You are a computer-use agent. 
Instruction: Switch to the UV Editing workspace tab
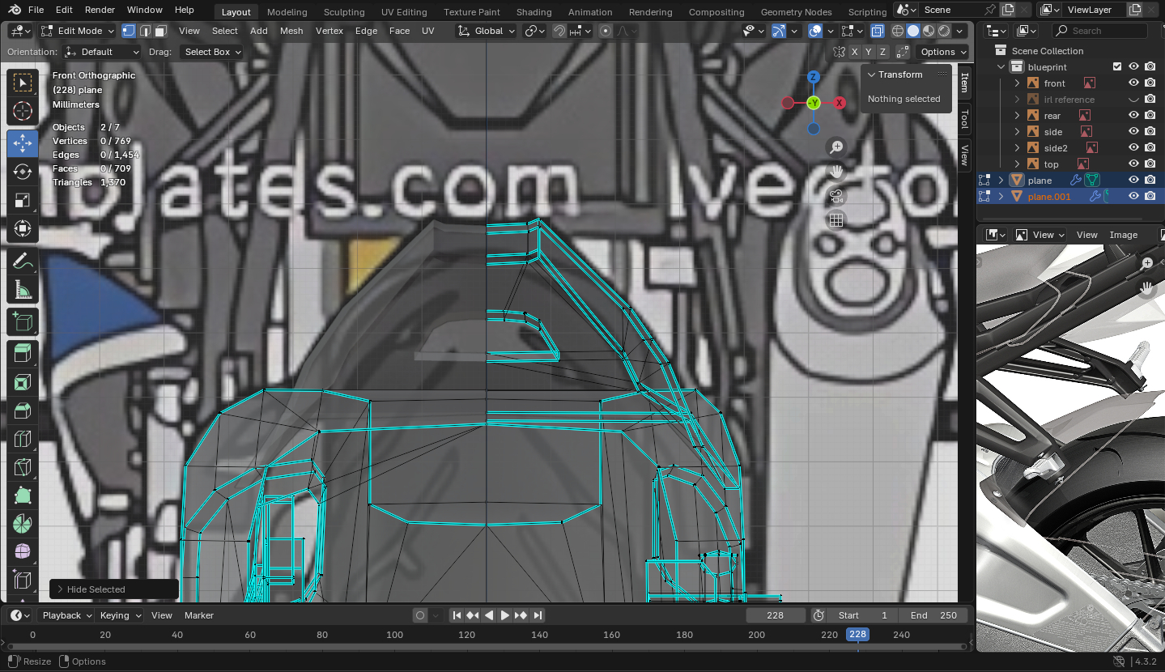pyautogui.click(x=404, y=12)
